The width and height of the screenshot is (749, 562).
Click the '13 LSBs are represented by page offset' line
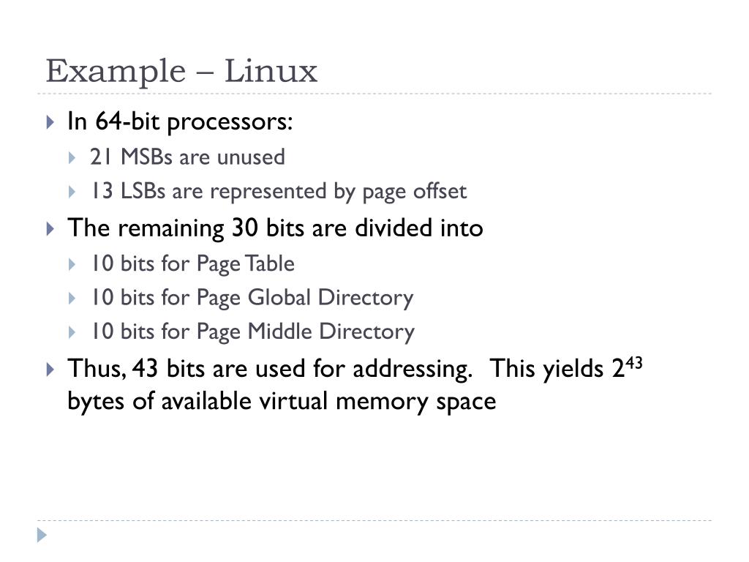pos(279,192)
